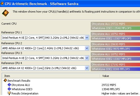The height and width of the screenshot is (96, 140).
Task: Click the Whetstone iSSE2 8308 MFLOPS blue bar
Action: (115, 69)
